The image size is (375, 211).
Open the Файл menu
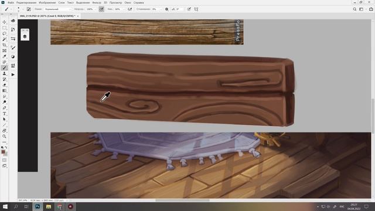11,2
